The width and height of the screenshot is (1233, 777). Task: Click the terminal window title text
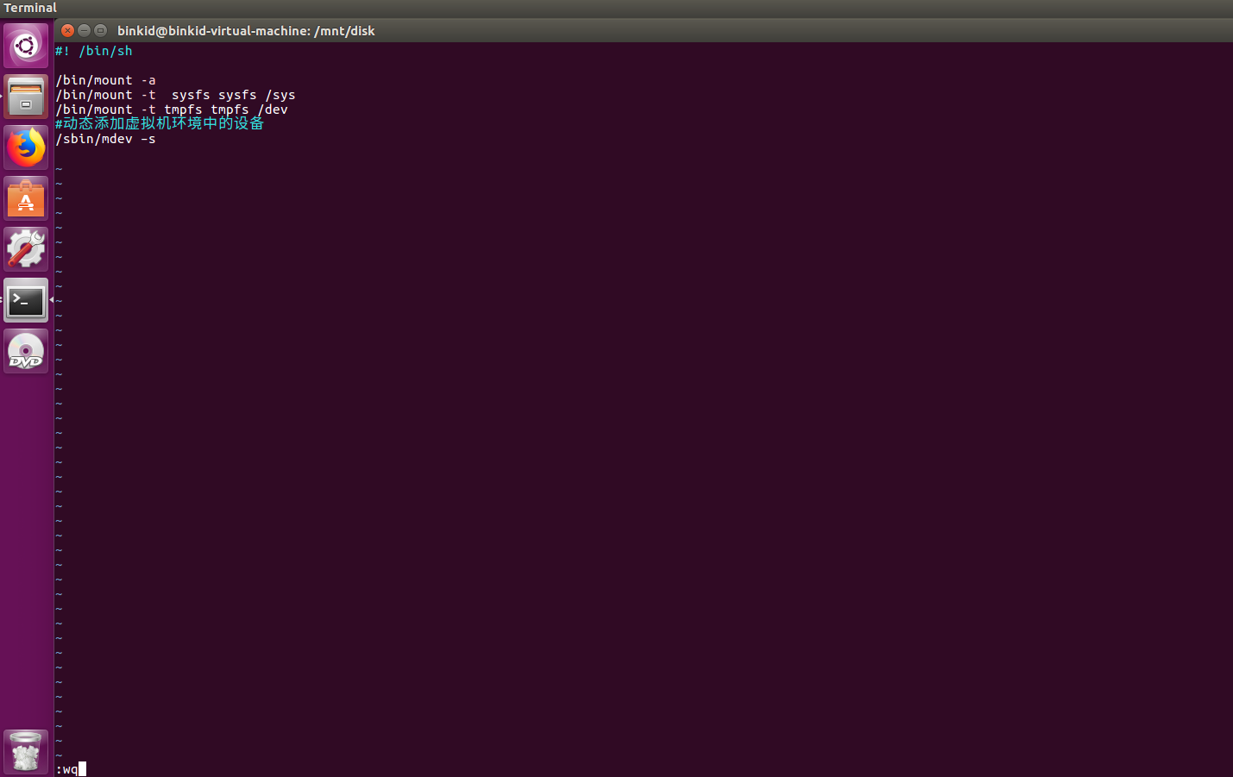[x=246, y=31]
